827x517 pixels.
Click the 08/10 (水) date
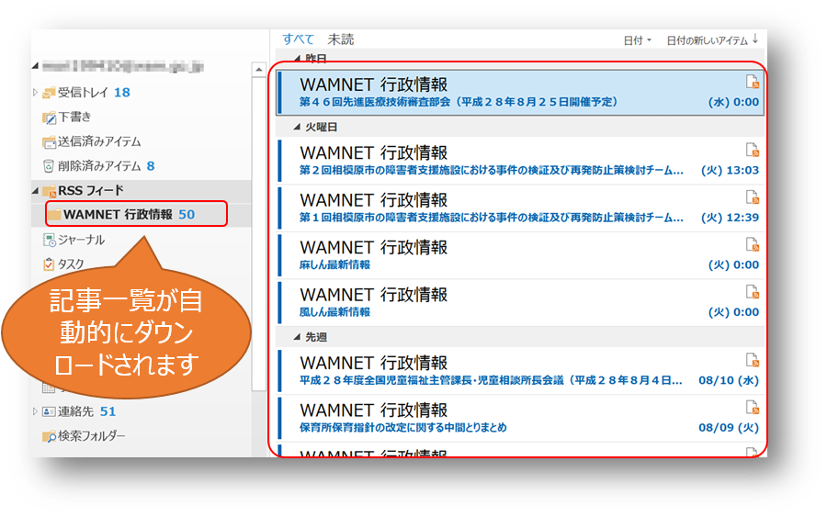(729, 380)
